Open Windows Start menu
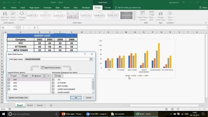 click(3, 114)
